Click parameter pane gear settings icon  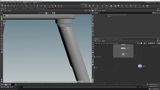coord(153,13)
